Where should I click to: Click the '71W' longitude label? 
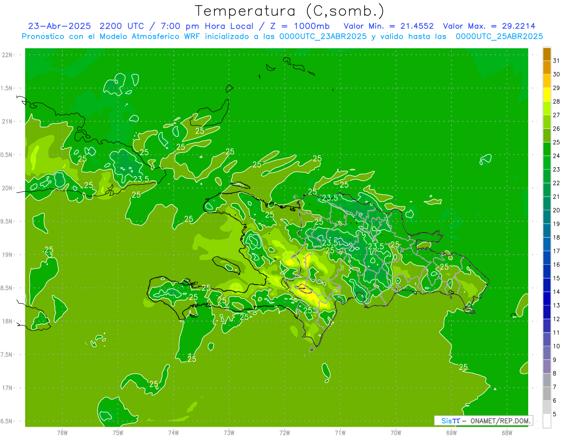point(340,432)
